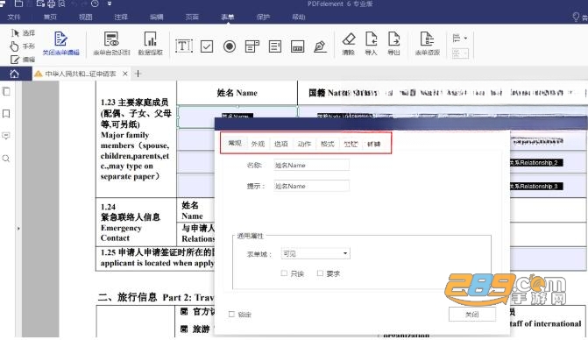Add a new document tab
Screen dimensions: 588x340
pos(138,74)
